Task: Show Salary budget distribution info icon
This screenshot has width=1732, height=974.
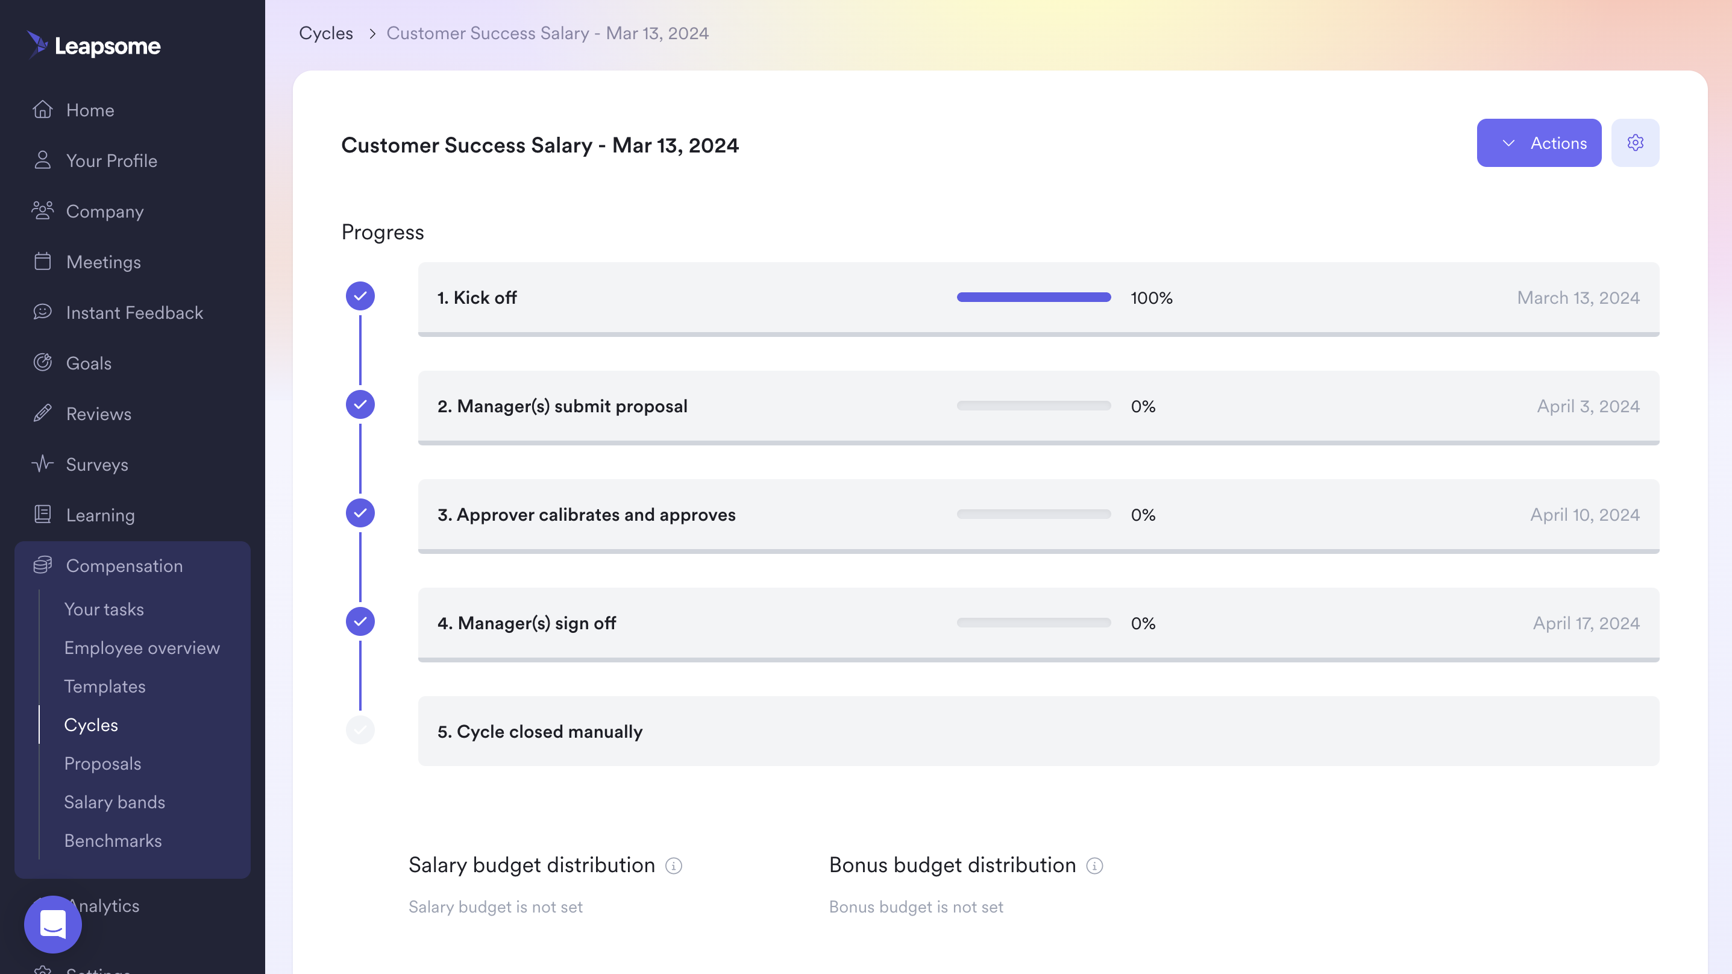Action: [x=673, y=866]
